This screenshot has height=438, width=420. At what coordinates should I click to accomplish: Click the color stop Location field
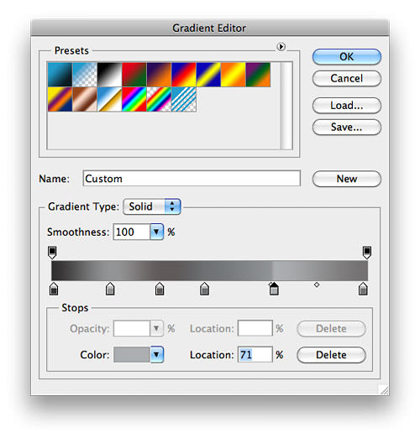255,355
